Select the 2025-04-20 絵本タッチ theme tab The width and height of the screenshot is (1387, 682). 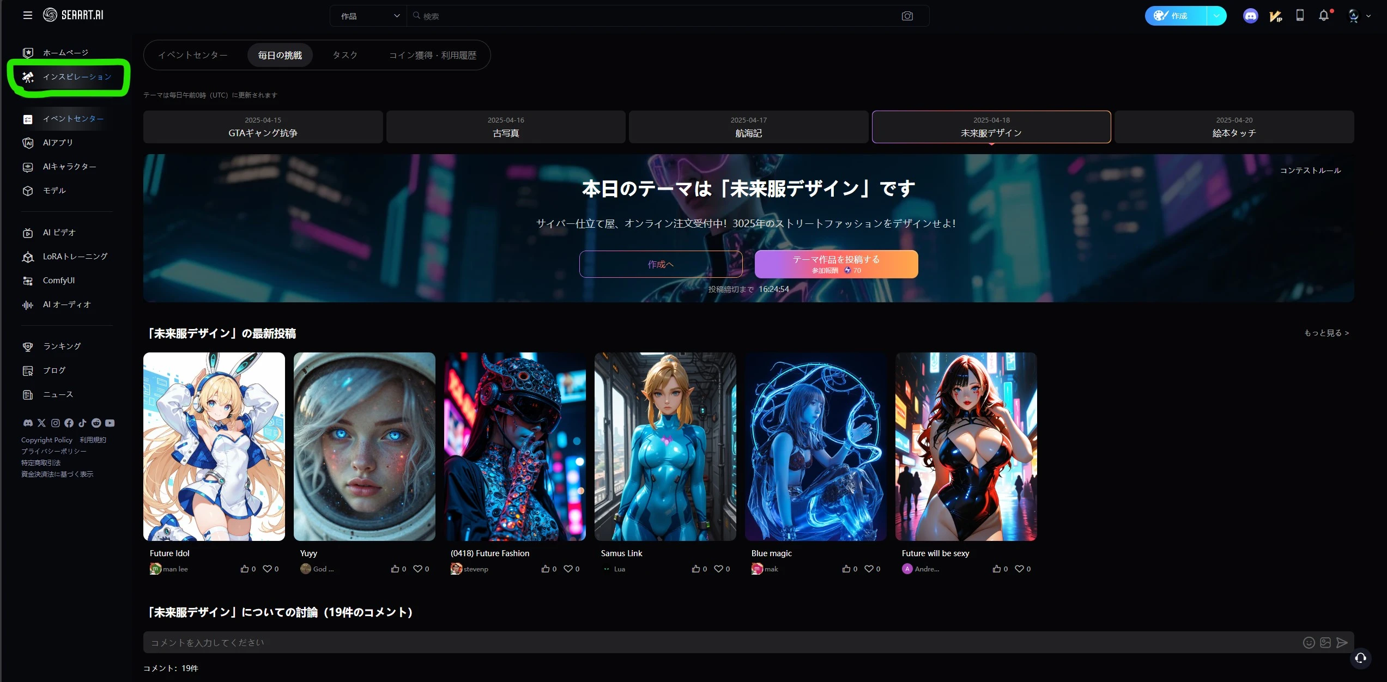[1234, 127]
